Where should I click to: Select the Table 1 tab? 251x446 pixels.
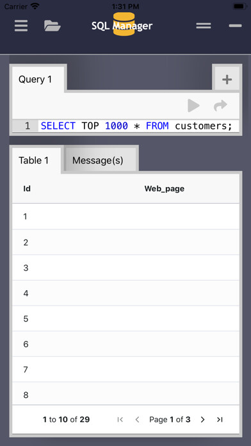click(36, 160)
